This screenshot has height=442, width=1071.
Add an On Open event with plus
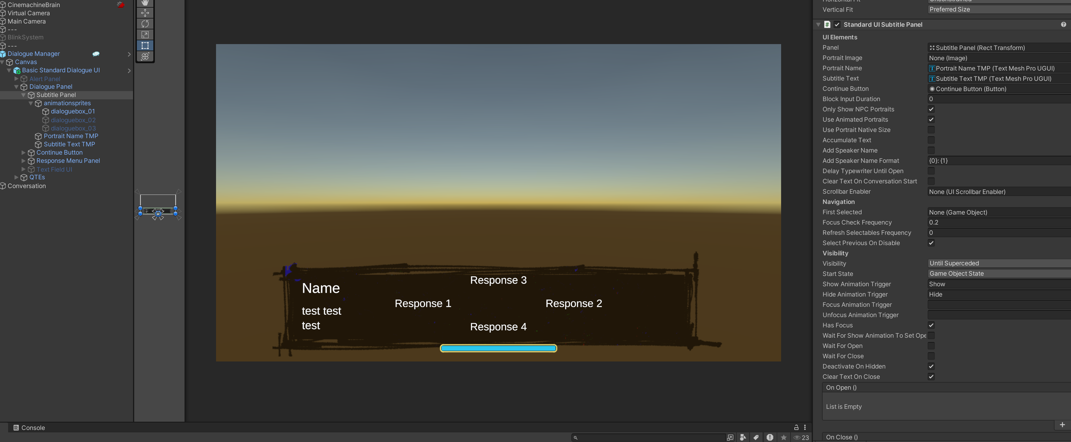click(1062, 425)
